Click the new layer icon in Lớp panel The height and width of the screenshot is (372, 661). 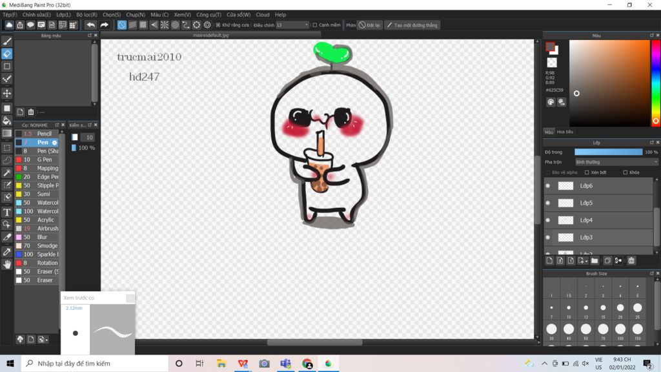click(549, 261)
